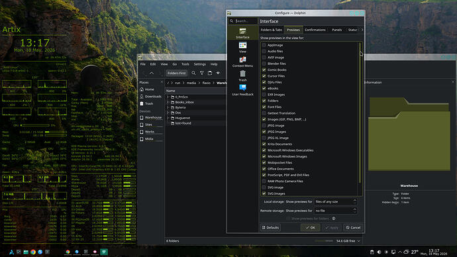Click the hidden files eye icon in toolbar
Screen dimensions: 457x257
click(x=218, y=73)
